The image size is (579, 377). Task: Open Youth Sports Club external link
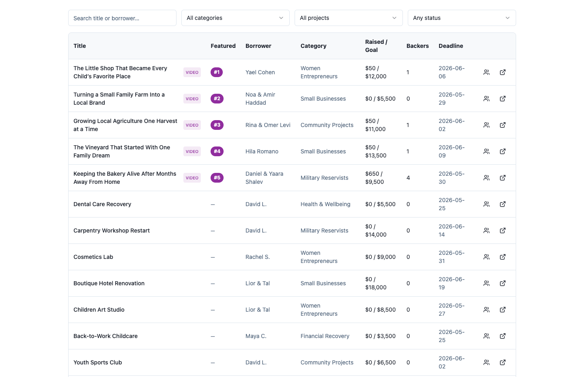coord(502,362)
